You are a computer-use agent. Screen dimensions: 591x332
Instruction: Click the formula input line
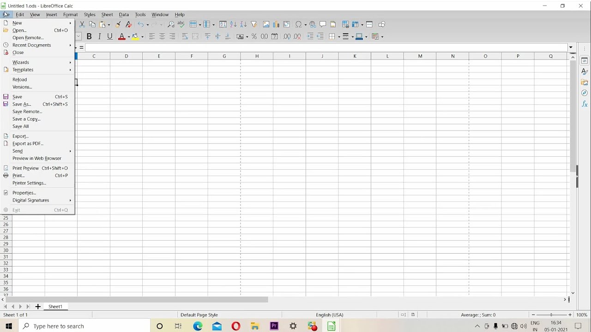(326, 47)
